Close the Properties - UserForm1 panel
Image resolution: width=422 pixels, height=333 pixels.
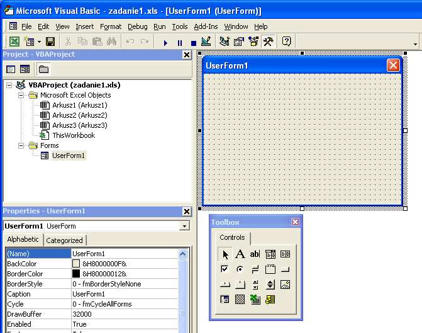coord(186,212)
